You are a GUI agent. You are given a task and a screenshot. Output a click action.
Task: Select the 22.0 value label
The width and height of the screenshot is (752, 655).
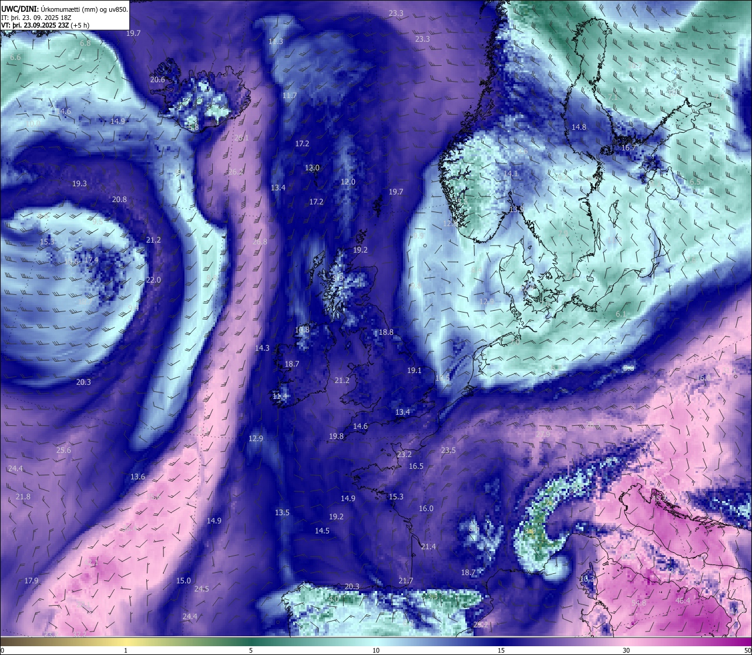click(x=153, y=280)
